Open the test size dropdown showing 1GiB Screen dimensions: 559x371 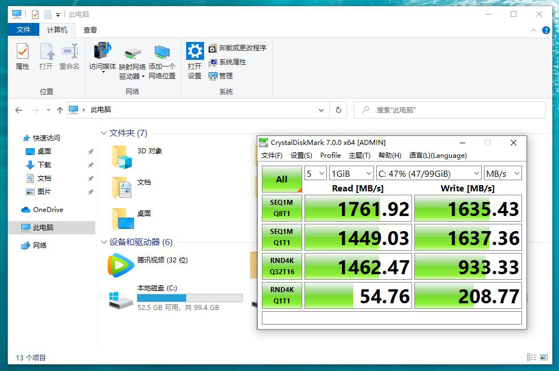pos(351,173)
